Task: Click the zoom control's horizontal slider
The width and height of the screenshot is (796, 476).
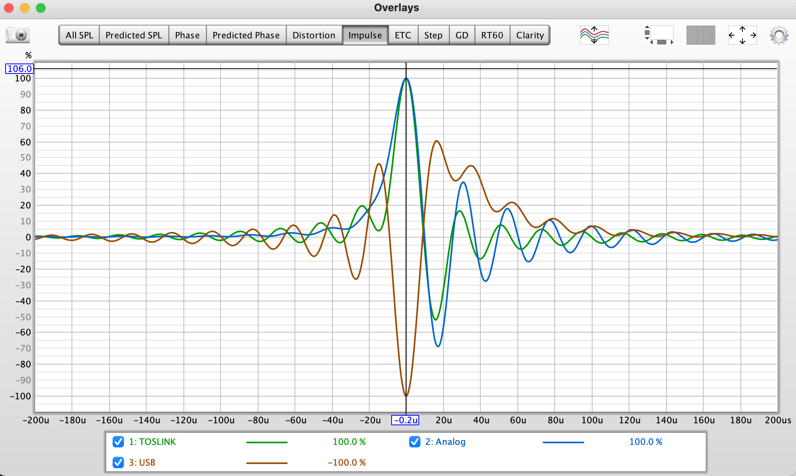Action: pos(662,42)
